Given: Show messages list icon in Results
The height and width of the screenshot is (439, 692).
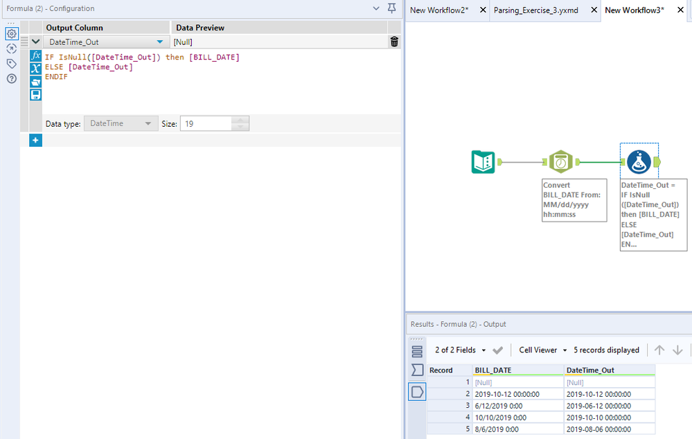Looking at the screenshot, I should (x=417, y=352).
